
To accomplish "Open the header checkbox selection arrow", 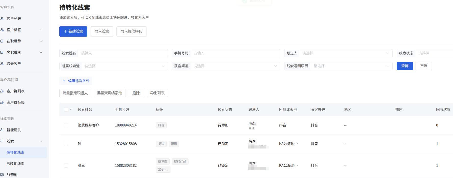I will pyautogui.click(x=71, y=110).
